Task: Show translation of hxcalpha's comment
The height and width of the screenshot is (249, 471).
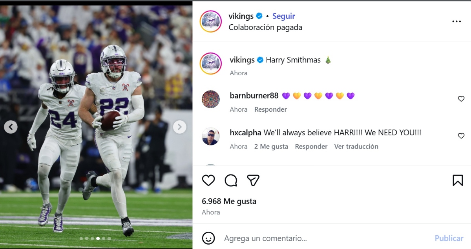Action: [356, 146]
